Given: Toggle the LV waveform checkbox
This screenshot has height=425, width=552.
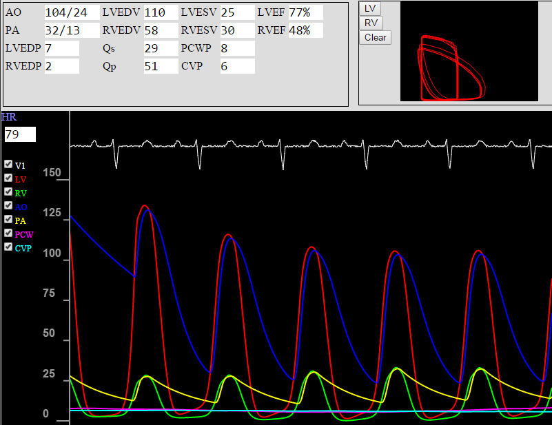Looking at the screenshot, I should point(8,178).
